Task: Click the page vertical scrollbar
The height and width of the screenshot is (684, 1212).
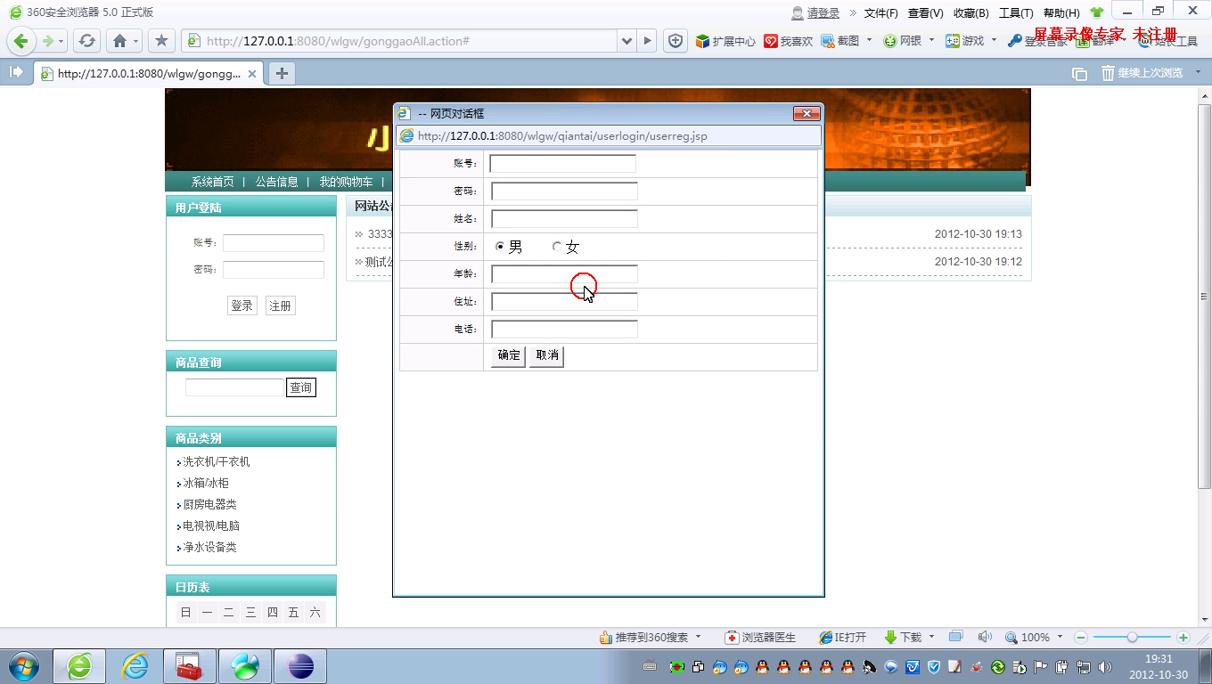Action: (x=1204, y=297)
